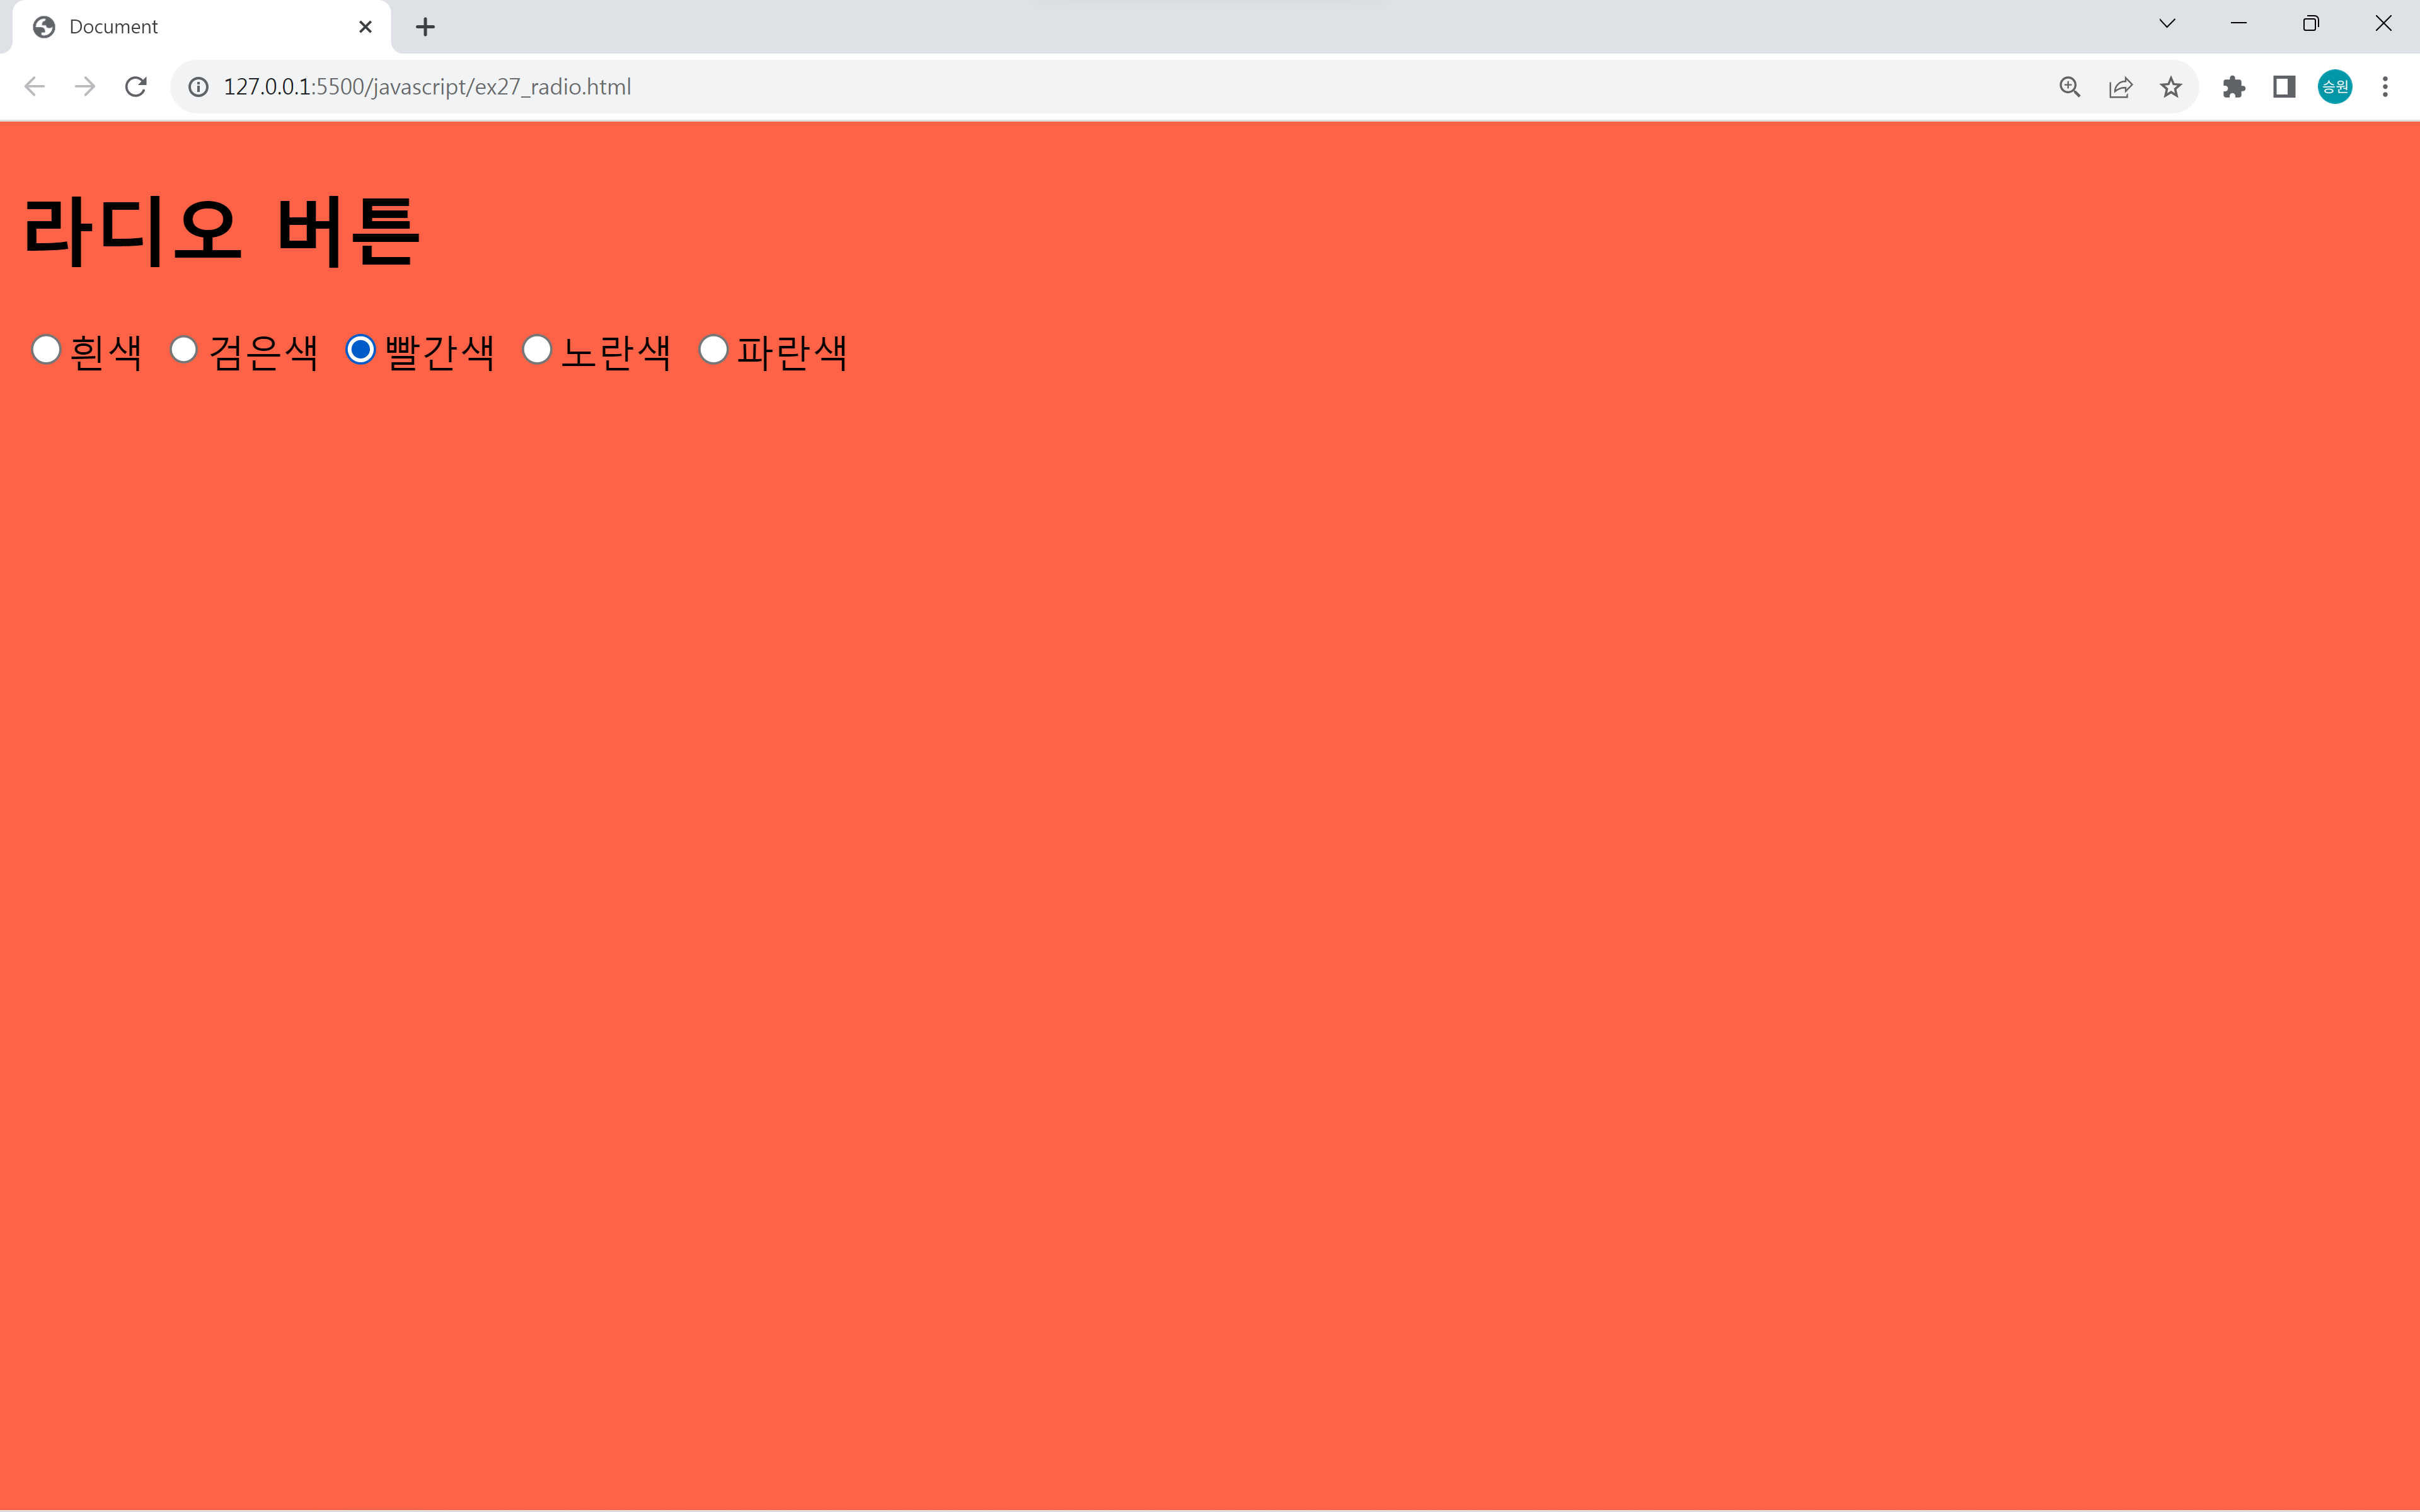Open the zoom magnifier in address bar

pyautogui.click(x=2069, y=87)
